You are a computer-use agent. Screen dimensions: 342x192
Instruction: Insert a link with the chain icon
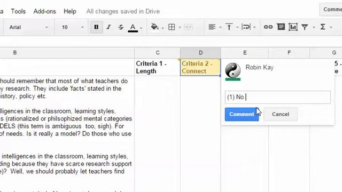(x=268, y=27)
